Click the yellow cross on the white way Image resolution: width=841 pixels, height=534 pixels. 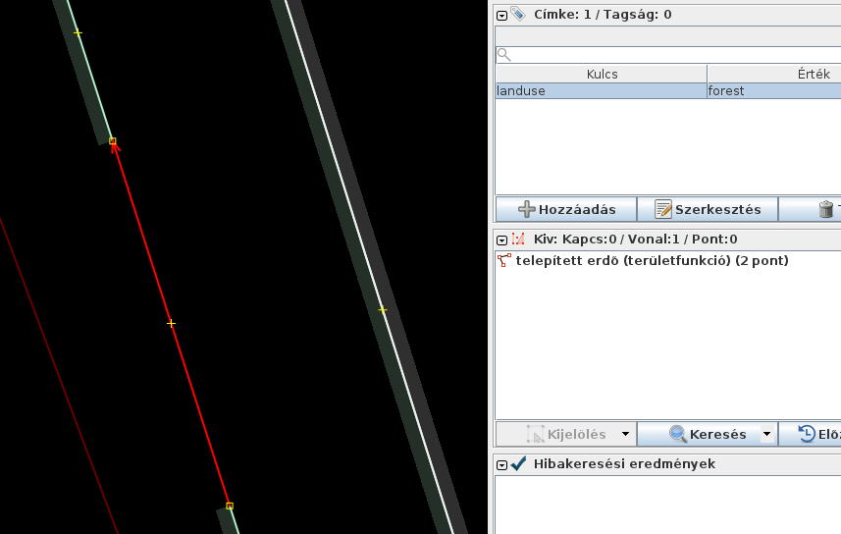(383, 310)
